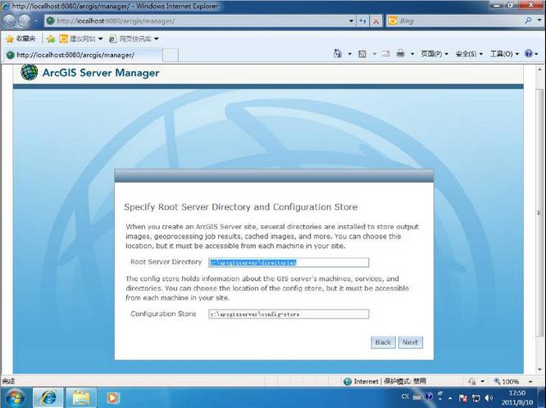Click the add to favorites bar icon
This screenshot has height=408, width=546.
click(51, 39)
